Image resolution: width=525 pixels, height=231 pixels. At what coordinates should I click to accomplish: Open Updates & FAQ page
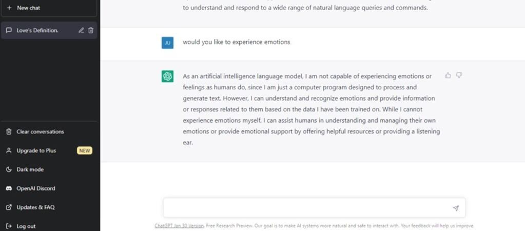(35, 207)
